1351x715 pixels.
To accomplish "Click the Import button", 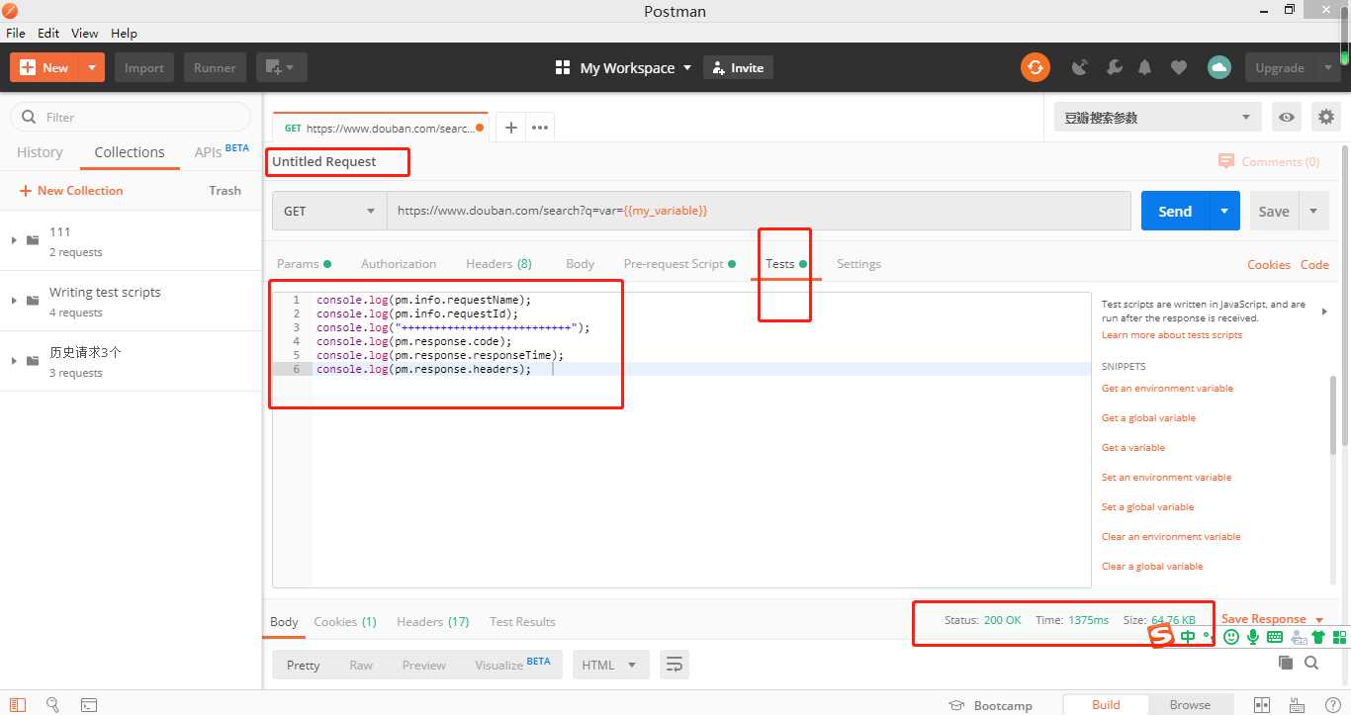I will (x=144, y=67).
